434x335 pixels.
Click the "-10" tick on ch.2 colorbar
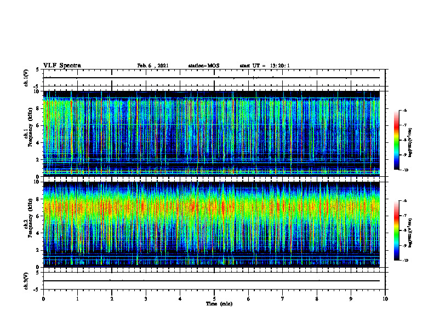tap(405, 261)
